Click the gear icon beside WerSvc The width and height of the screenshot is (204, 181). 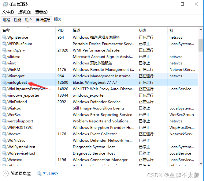[4, 114]
